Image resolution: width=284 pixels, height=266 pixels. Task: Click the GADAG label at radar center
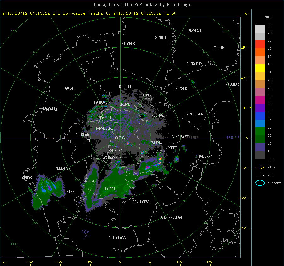click(120, 138)
